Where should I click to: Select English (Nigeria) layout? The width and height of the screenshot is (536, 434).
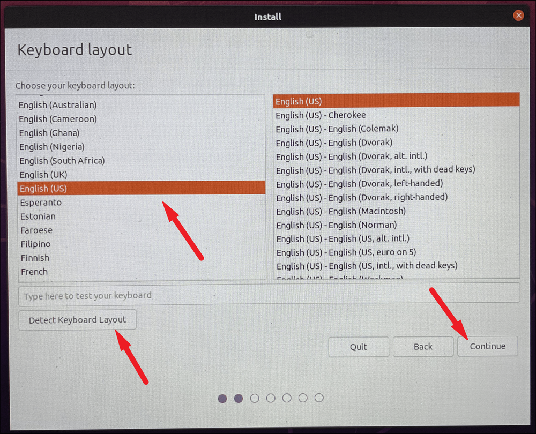141,147
